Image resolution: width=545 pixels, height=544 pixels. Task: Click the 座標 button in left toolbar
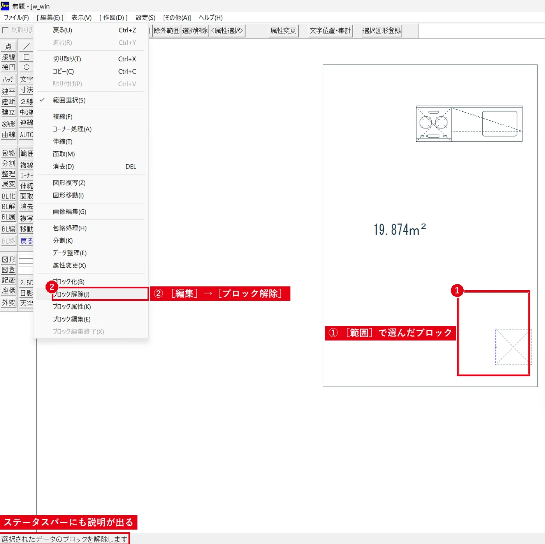tap(9, 291)
